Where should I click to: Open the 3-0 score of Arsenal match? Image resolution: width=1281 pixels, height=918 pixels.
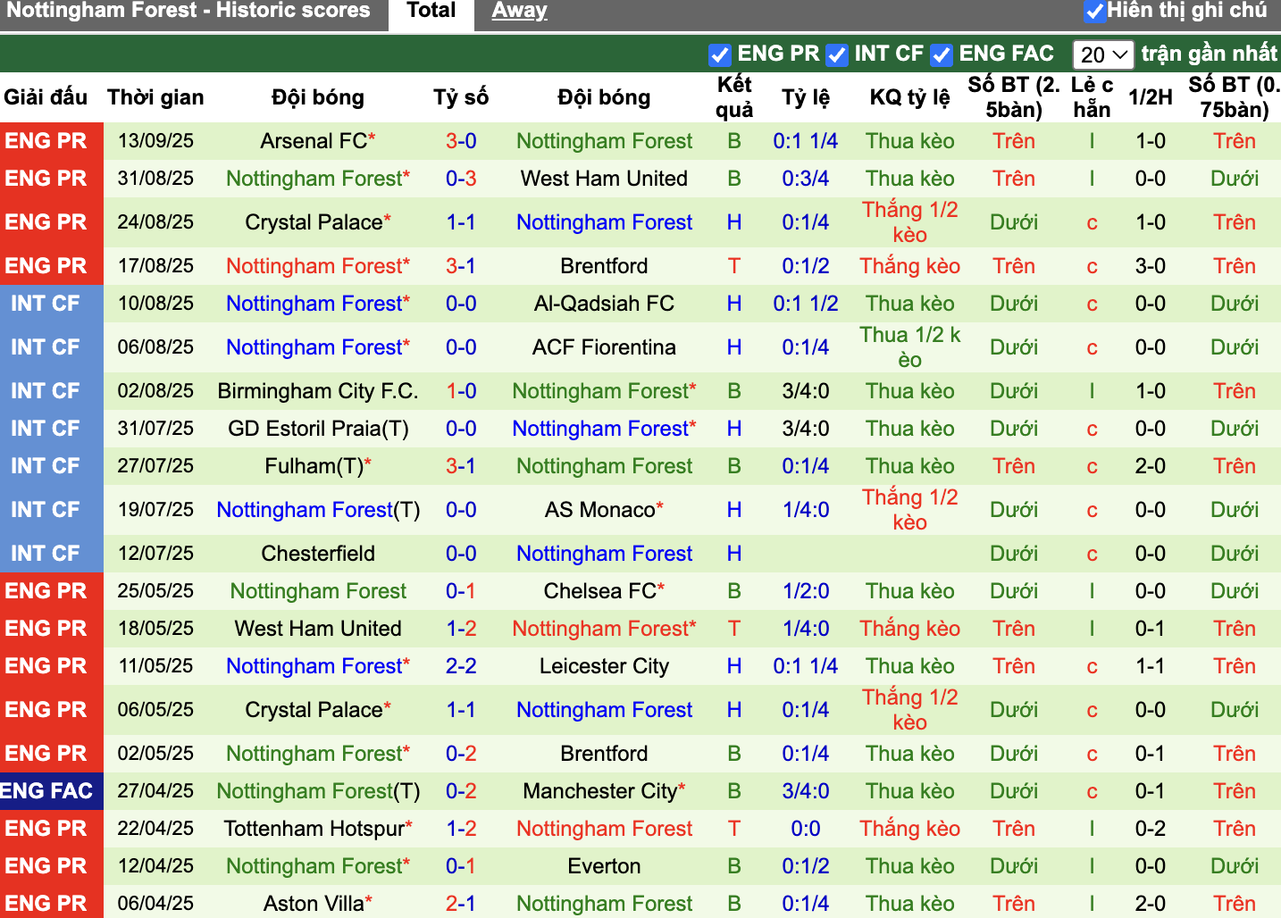[461, 141]
